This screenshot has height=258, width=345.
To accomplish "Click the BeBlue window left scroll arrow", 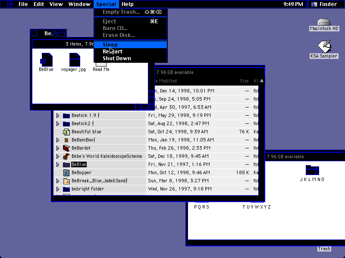I will (138, 107).
